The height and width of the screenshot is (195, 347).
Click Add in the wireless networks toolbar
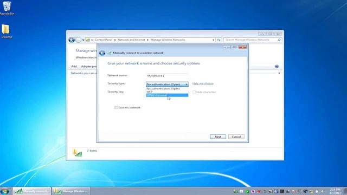[x=74, y=66]
